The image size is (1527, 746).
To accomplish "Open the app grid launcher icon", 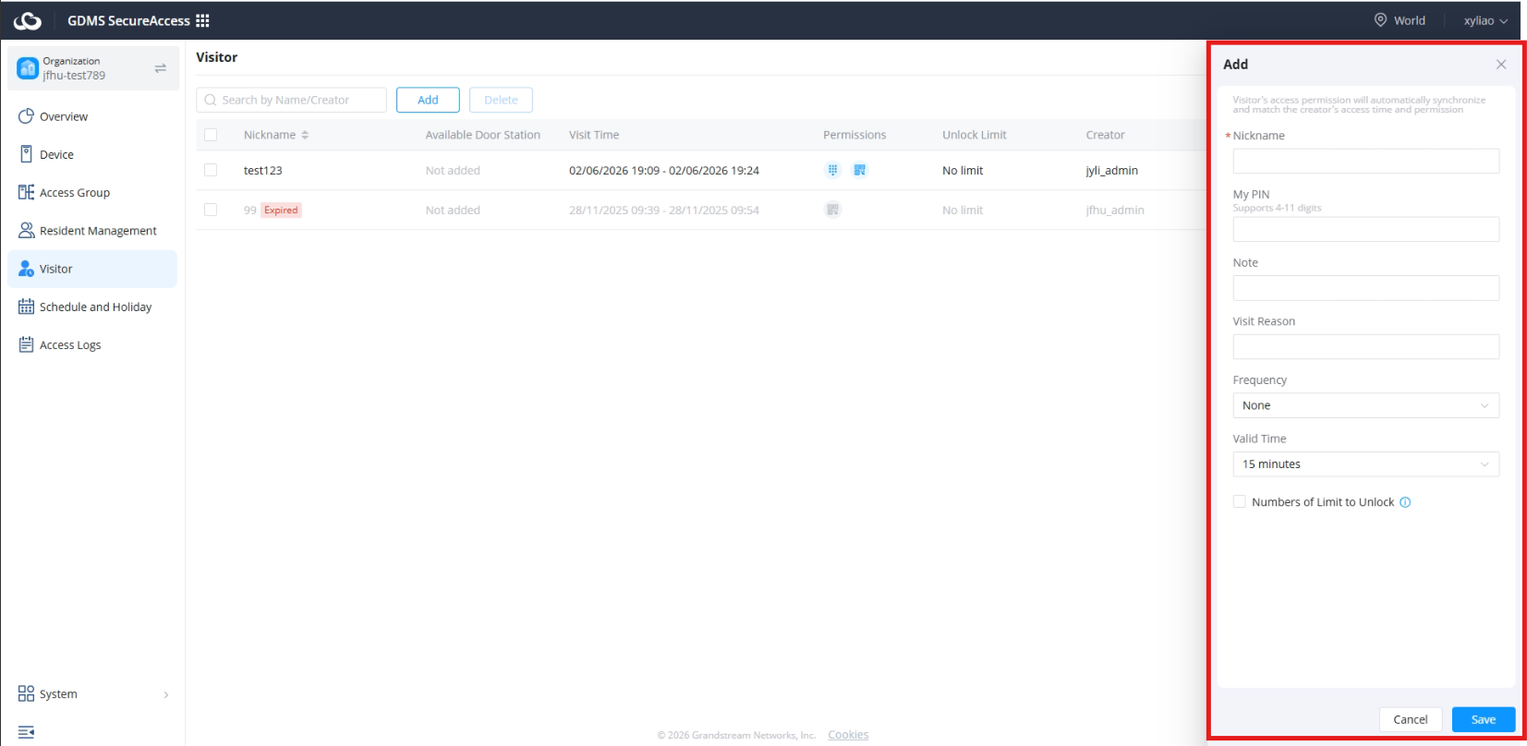I will coord(202,20).
